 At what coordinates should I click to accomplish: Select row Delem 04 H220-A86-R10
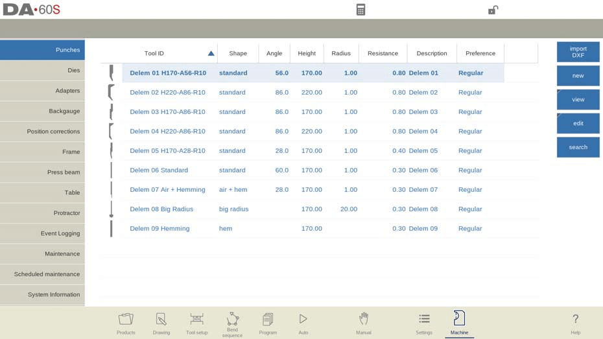(313, 131)
